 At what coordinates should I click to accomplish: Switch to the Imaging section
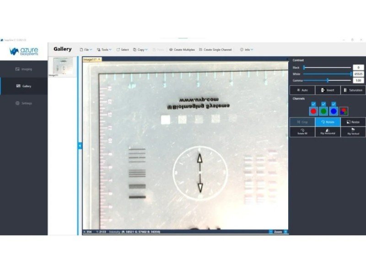tap(23, 68)
